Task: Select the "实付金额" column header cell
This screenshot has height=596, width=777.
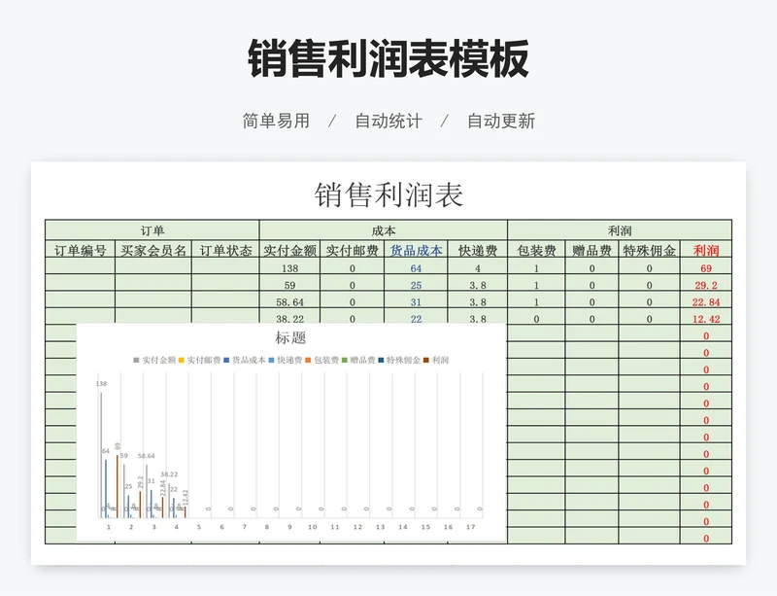Action: click(289, 250)
